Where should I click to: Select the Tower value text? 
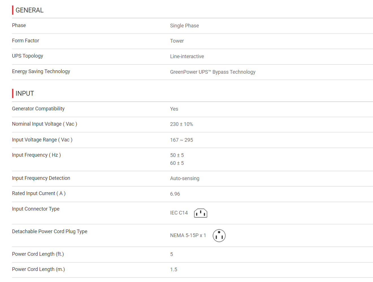pyautogui.click(x=177, y=41)
